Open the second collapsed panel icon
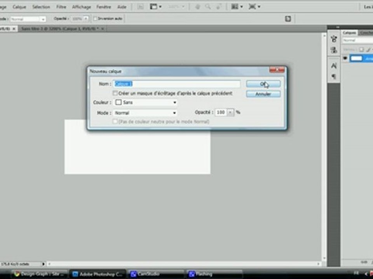Screen dimensions: 373x279 [x=334, y=50]
